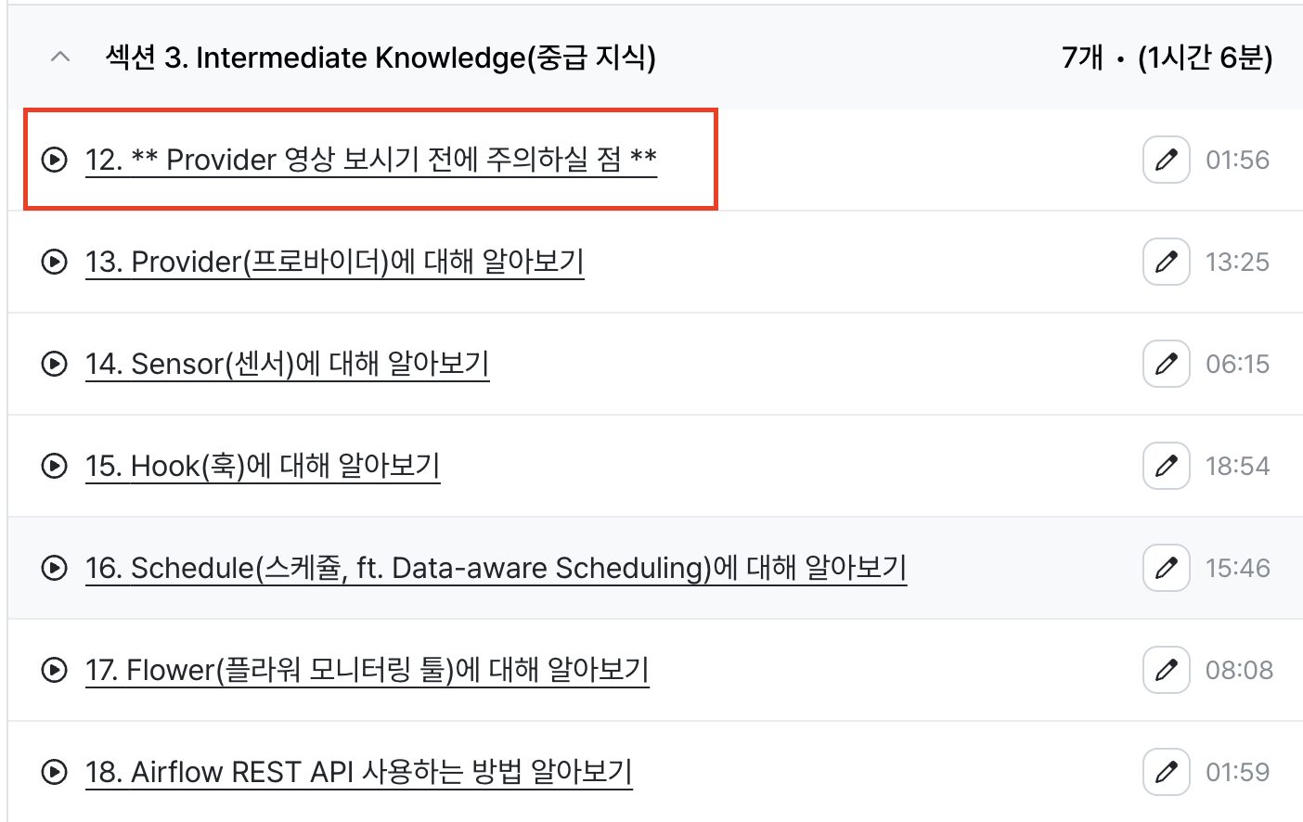Open lecture 14 Sensor(센서)에 대해 알아보기
Image resolution: width=1303 pixels, height=822 pixels.
[287, 364]
